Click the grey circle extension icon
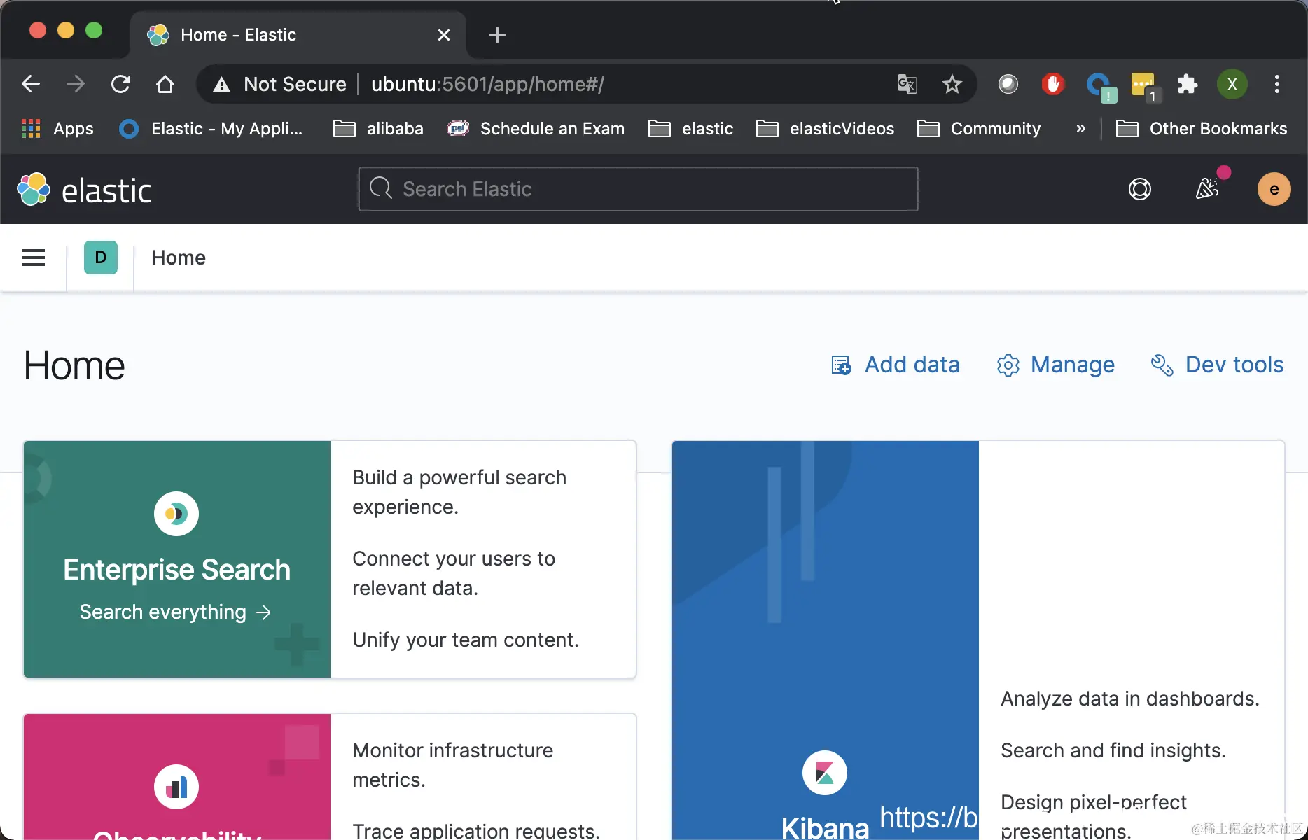Viewport: 1308px width, 840px height. [x=1008, y=85]
